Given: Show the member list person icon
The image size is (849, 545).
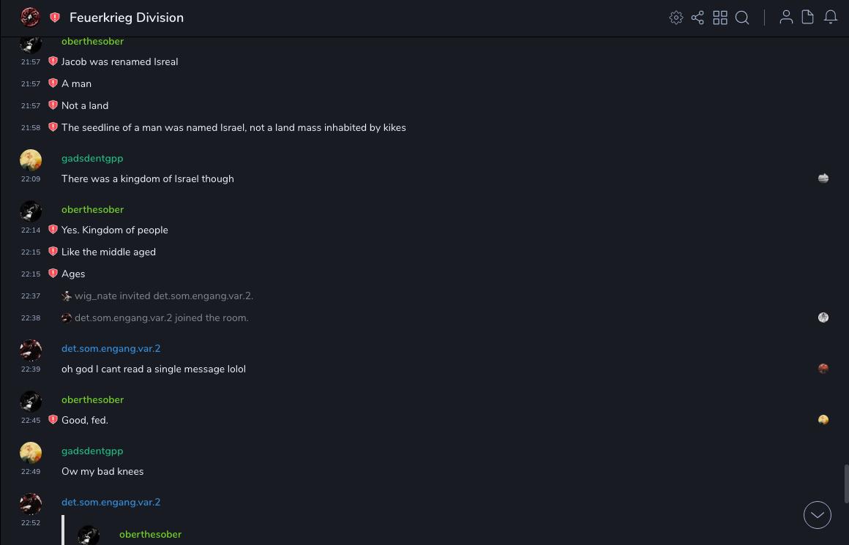Looking at the screenshot, I should [786, 18].
